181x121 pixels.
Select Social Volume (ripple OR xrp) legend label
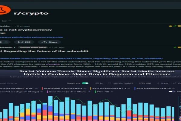click(x=109, y=88)
